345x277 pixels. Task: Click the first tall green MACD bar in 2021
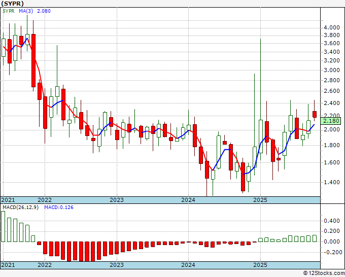3,227
